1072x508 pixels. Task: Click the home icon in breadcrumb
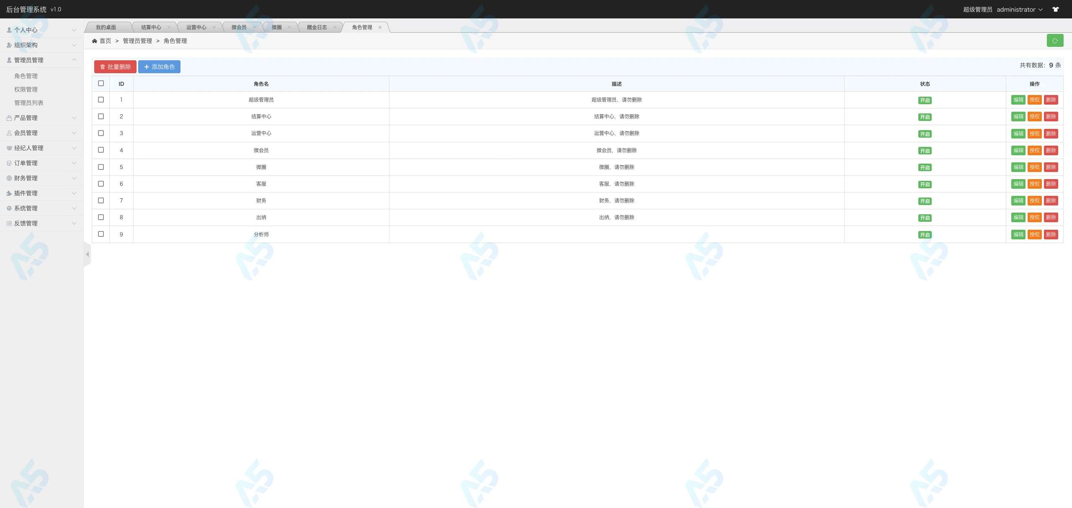click(x=95, y=41)
